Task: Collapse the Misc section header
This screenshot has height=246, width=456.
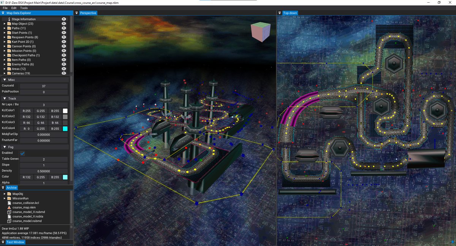Action: click(x=35, y=80)
